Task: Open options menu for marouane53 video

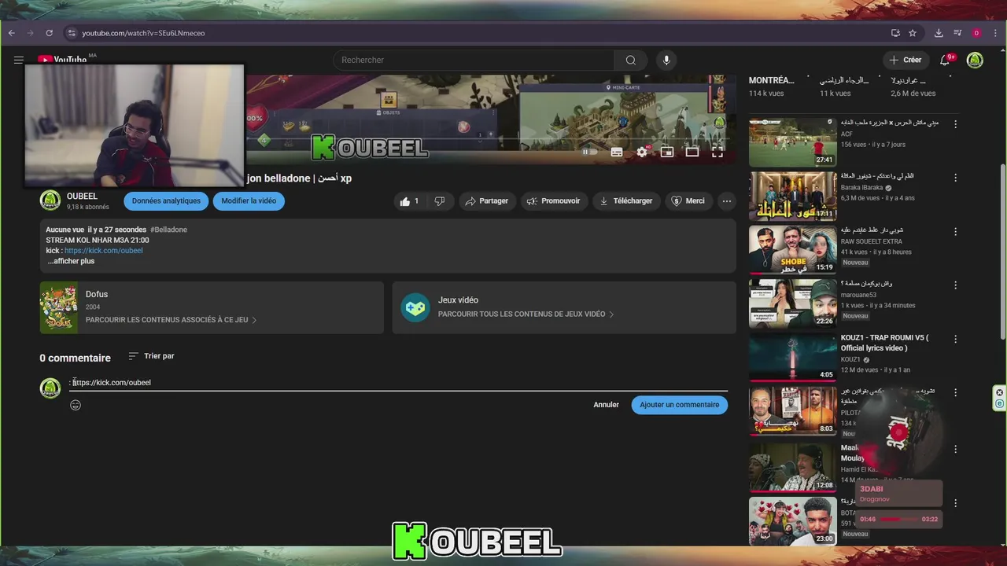Action: coord(956,285)
